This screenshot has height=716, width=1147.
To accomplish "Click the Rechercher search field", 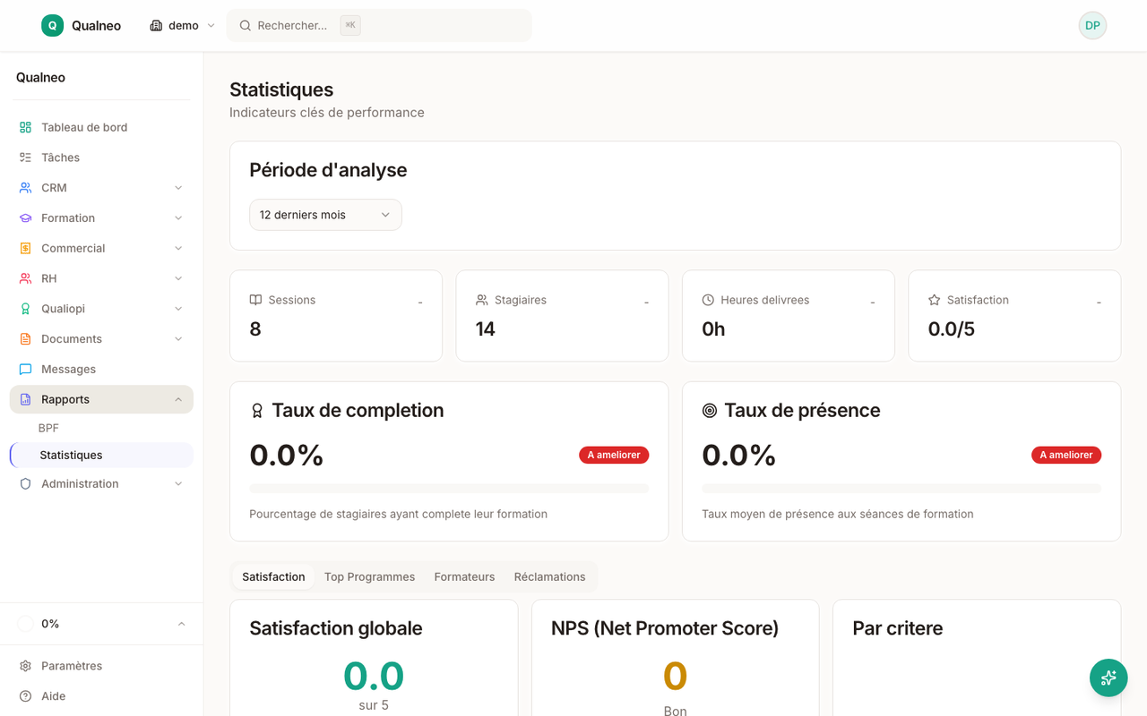I will (x=379, y=25).
